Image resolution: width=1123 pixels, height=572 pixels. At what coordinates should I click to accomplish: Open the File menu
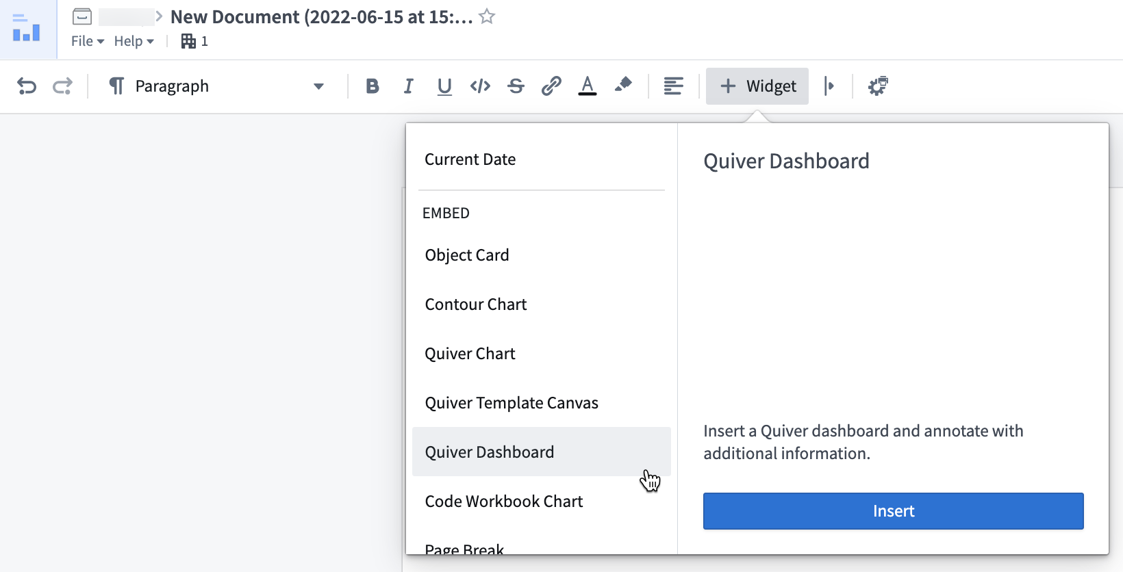(x=88, y=41)
